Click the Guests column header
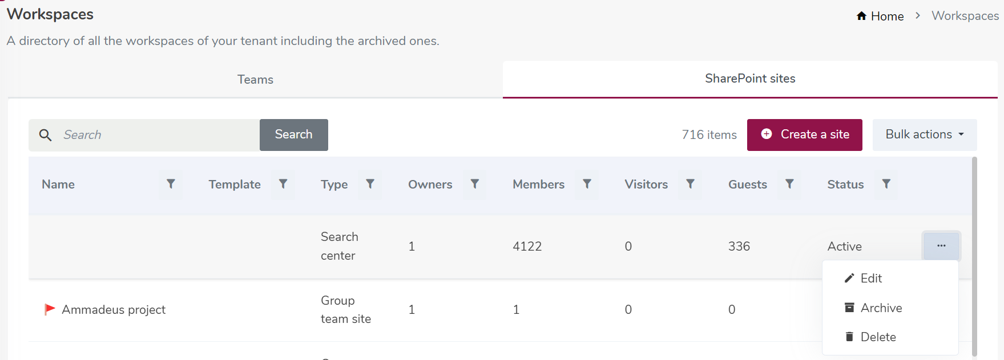Viewport: 1004px width, 360px height. [748, 185]
